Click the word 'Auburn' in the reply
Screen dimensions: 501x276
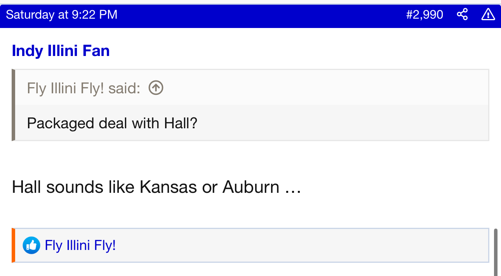click(x=251, y=187)
